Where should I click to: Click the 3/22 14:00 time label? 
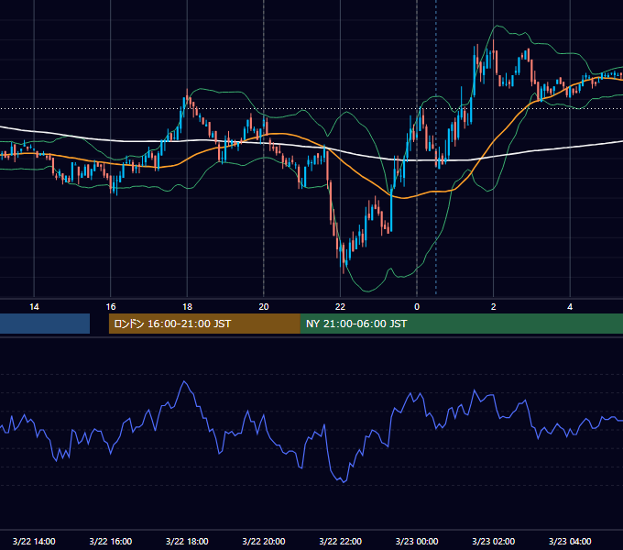tap(34, 541)
